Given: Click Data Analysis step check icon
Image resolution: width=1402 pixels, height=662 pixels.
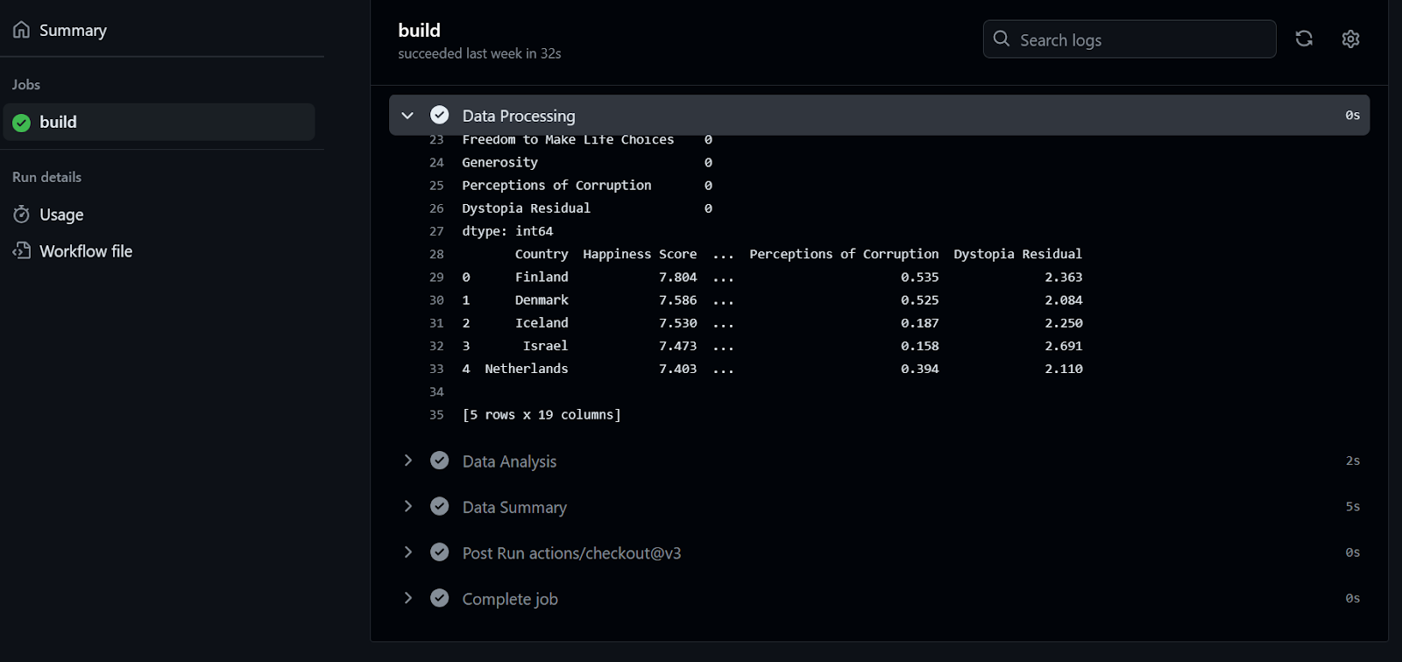Looking at the screenshot, I should 440,461.
